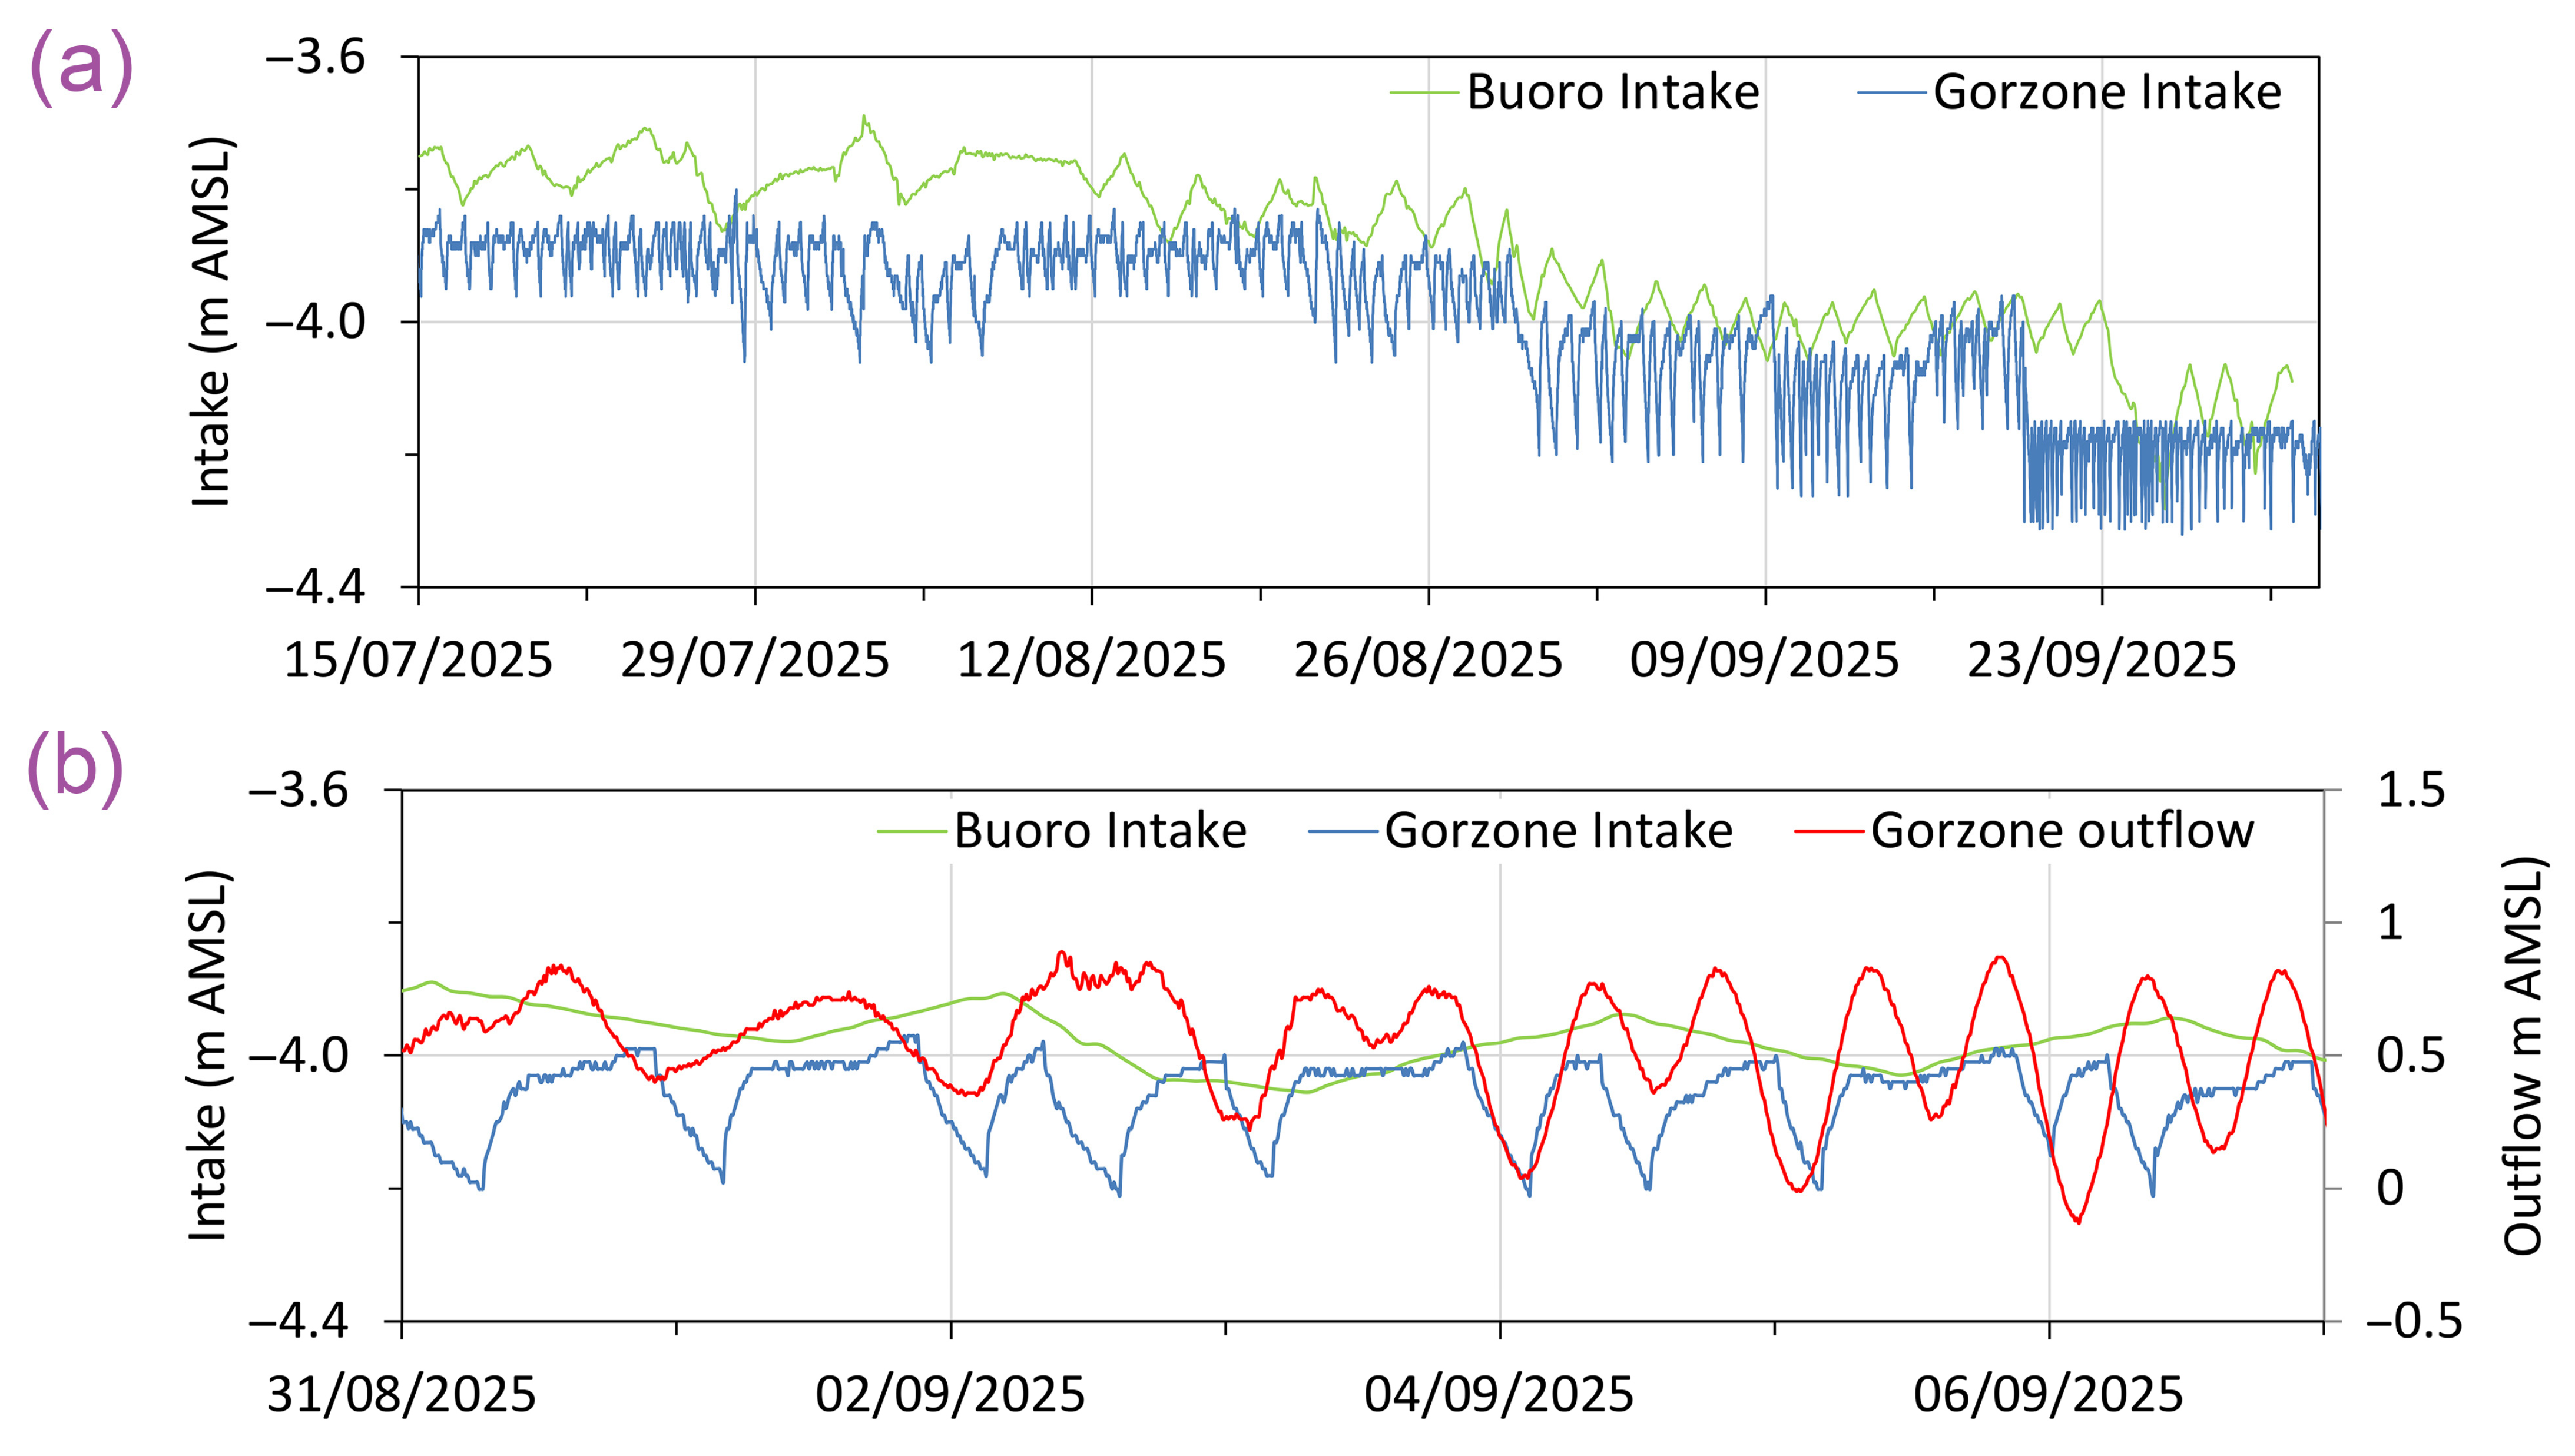Image resolution: width=2575 pixels, height=1456 pixels.
Task: Click the Buoro Intake legend label in panel (b)
Action: [1100, 831]
